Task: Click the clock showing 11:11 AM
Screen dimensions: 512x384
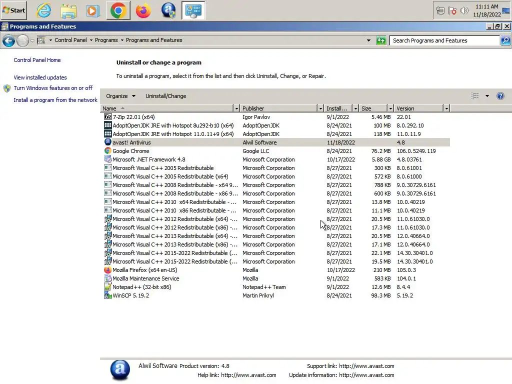Action: [486, 6]
